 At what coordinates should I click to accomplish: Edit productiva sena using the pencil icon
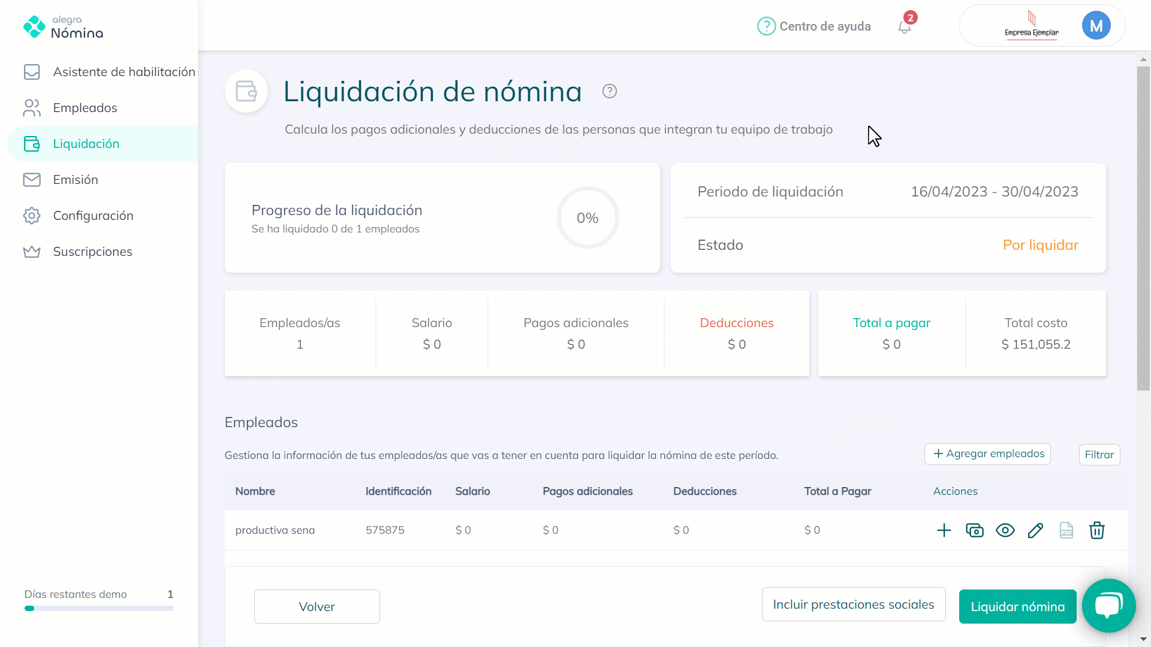point(1036,530)
